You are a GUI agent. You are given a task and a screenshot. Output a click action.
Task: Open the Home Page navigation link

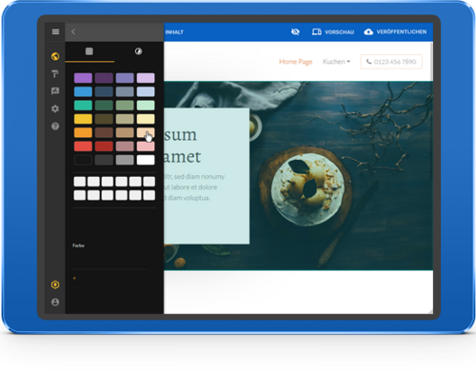coord(295,62)
